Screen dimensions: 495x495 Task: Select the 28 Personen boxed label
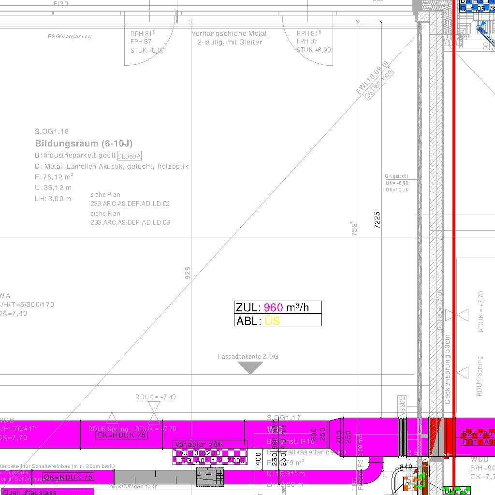(380, 85)
